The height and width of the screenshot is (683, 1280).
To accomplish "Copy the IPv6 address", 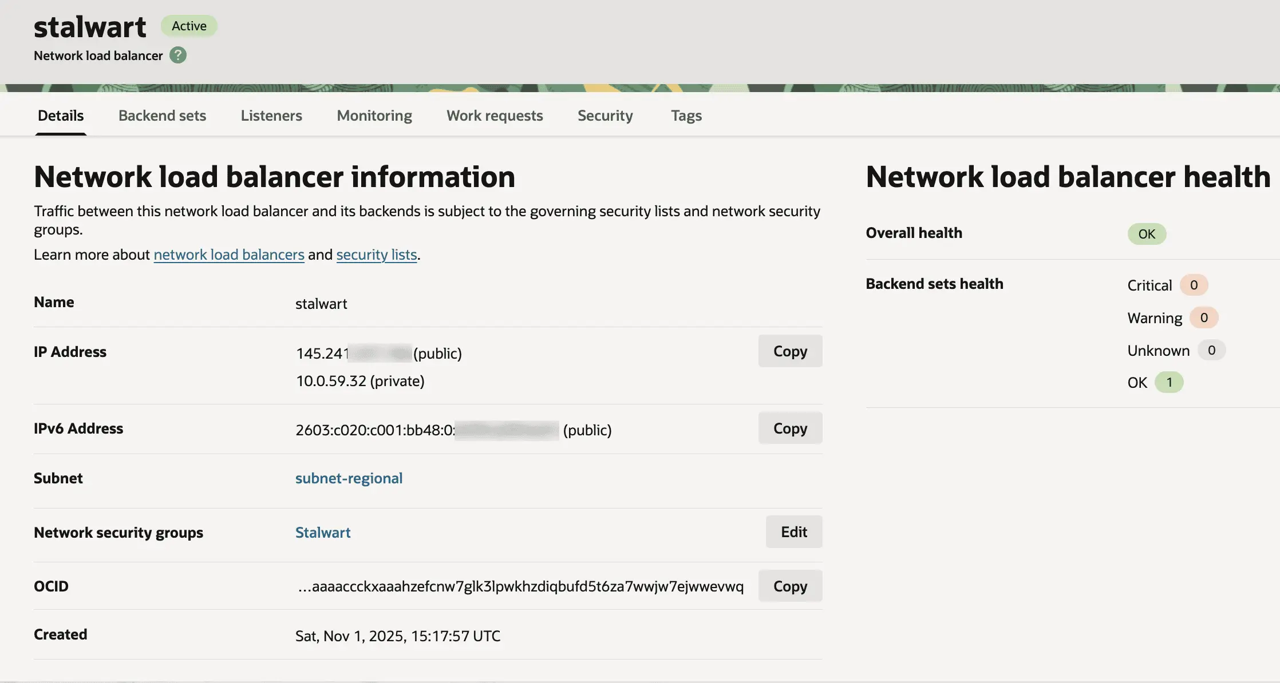I will [790, 427].
